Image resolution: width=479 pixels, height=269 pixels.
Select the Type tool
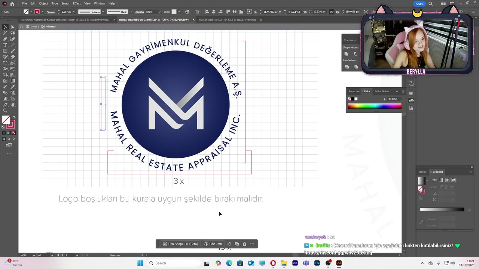point(5,45)
